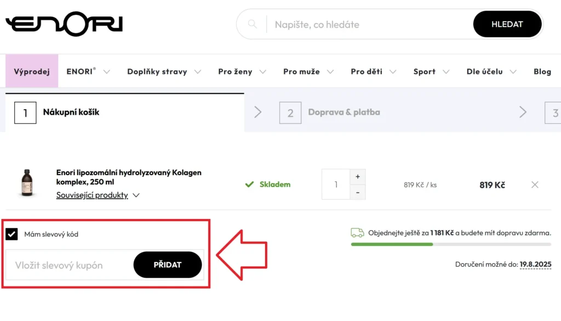
Task: Click the arrow after Nákupní košík step
Action: pyautogui.click(x=258, y=112)
